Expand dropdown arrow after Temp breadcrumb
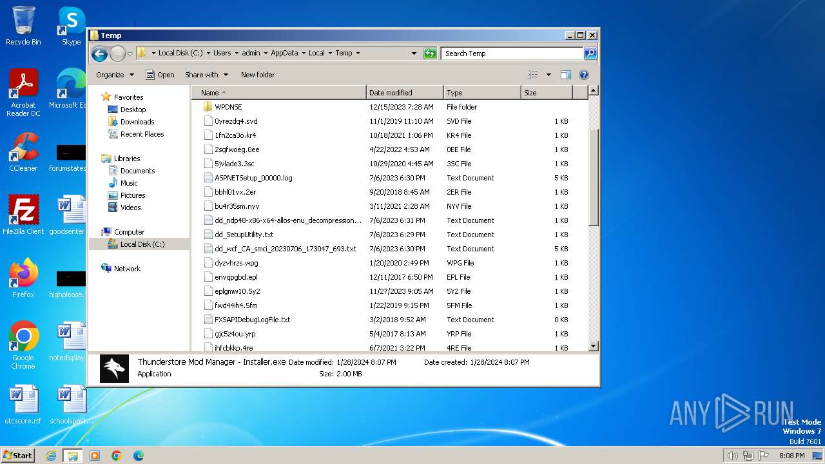The image size is (825, 464). click(358, 53)
